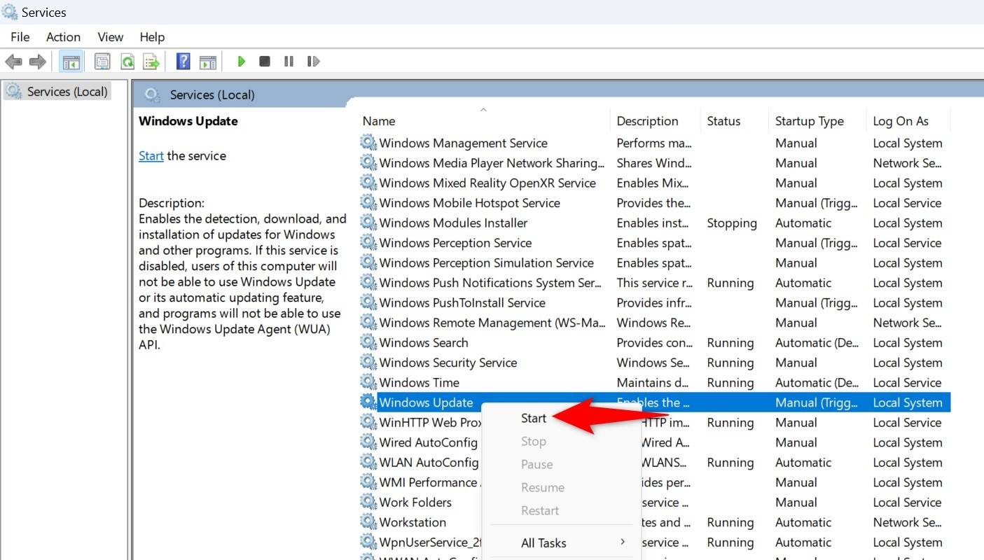
Task: Click the Restart Service toolbar icon
Action: tap(314, 62)
